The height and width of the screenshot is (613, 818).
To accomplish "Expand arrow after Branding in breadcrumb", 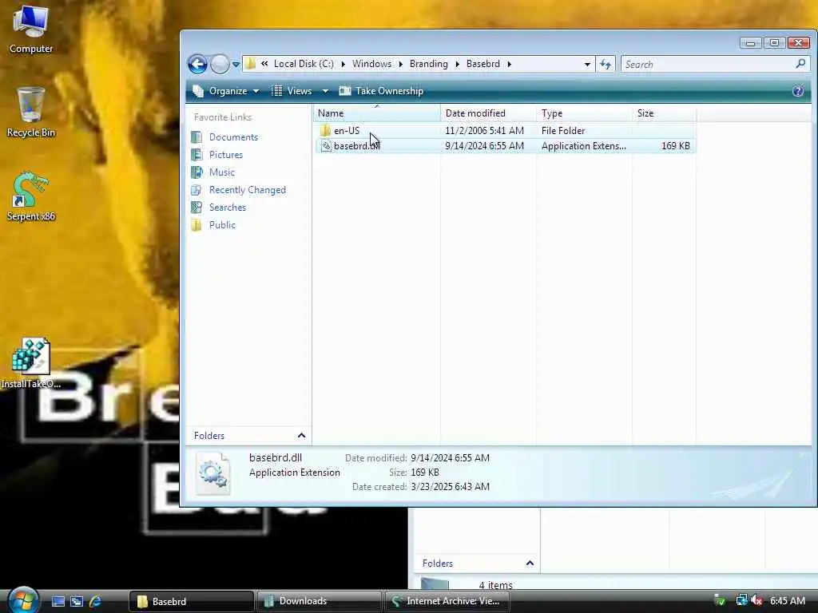I will (457, 64).
